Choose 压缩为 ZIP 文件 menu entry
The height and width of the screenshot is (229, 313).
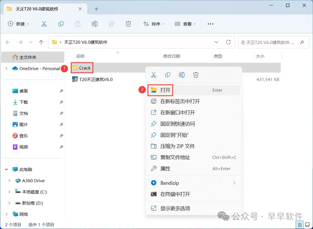194,146
